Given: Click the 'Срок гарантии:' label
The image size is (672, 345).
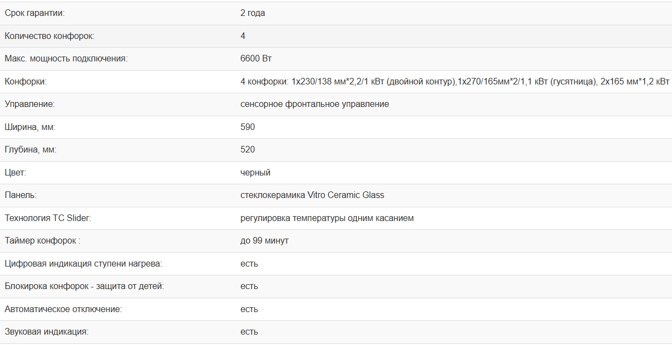Looking at the screenshot, I should 35,13.
